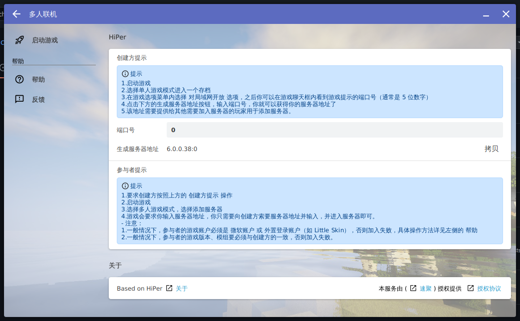Click the rocket icon for 启动游戏
520x321 pixels.
pos(19,40)
